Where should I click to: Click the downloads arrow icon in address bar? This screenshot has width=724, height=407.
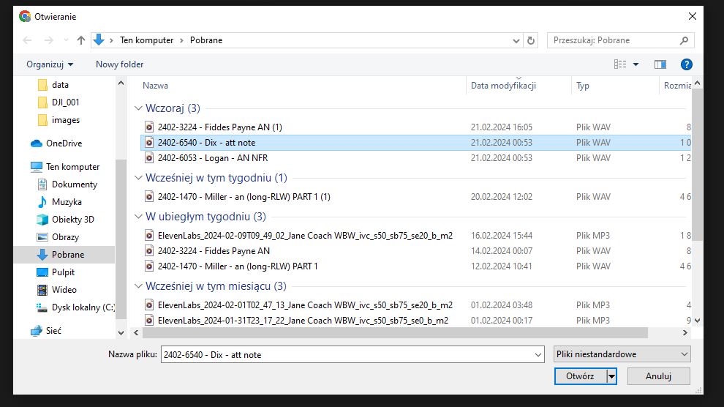[x=98, y=40]
